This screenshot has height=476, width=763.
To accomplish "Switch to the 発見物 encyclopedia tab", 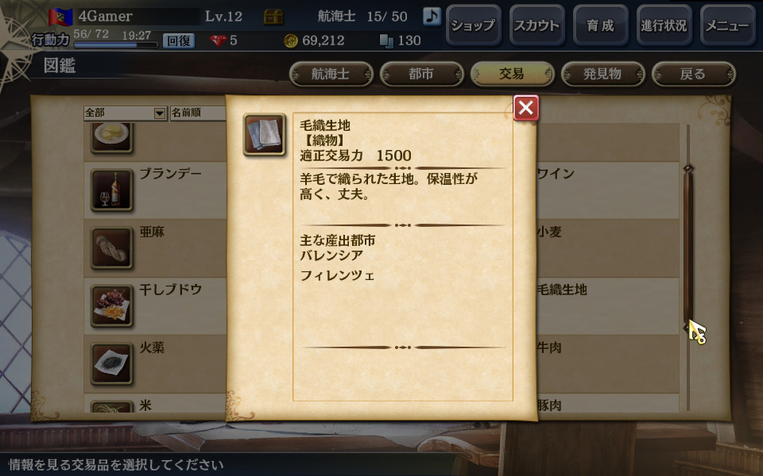I will (x=603, y=75).
